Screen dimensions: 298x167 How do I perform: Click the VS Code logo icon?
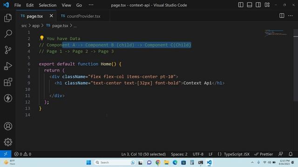(x=6, y=5)
